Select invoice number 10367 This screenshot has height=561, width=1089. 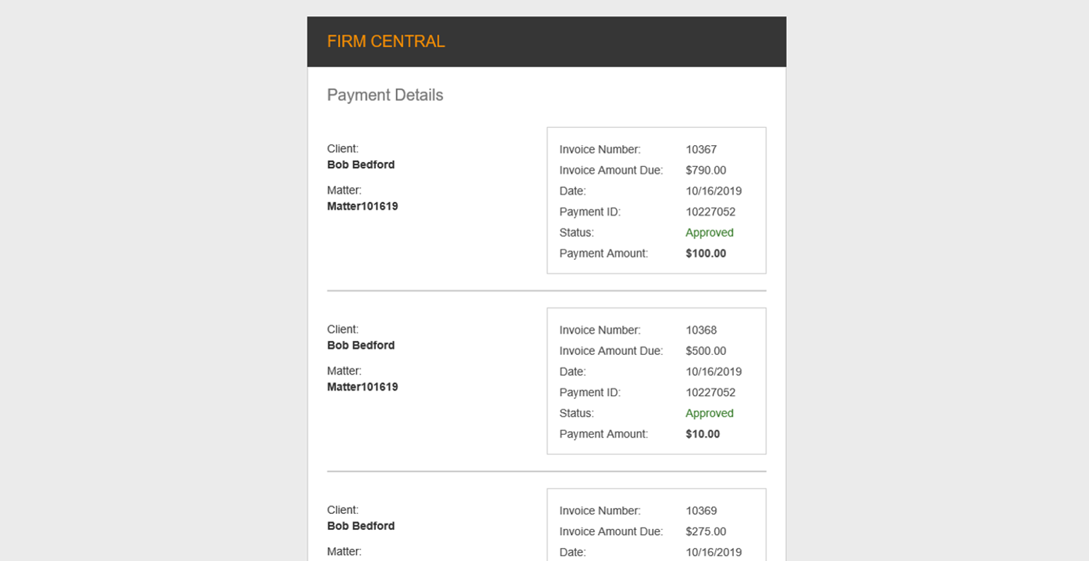click(701, 150)
